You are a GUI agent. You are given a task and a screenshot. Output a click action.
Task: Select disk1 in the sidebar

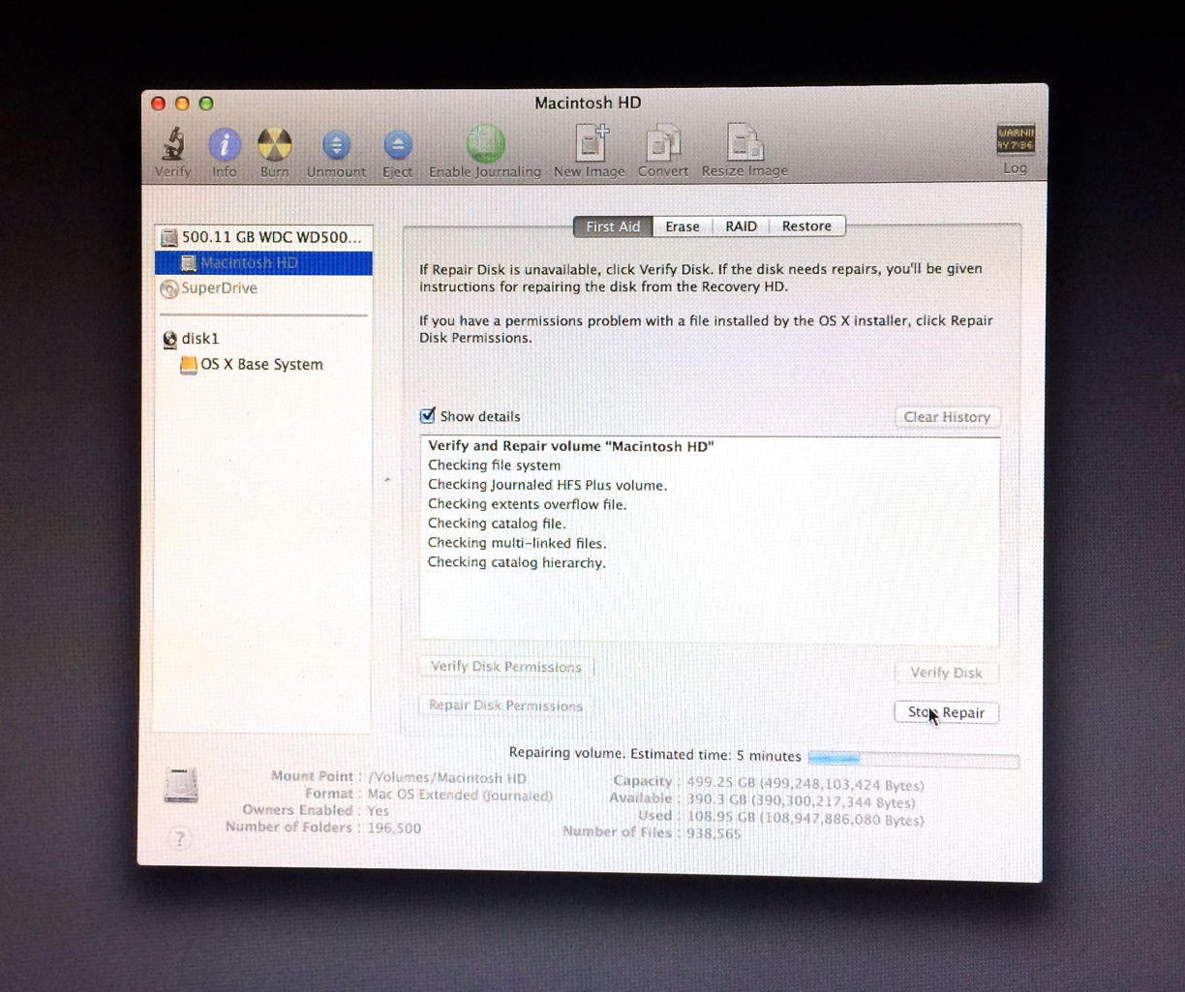click(263, 339)
